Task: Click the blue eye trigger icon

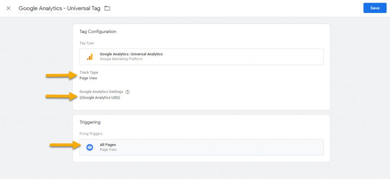Action: [x=90, y=147]
